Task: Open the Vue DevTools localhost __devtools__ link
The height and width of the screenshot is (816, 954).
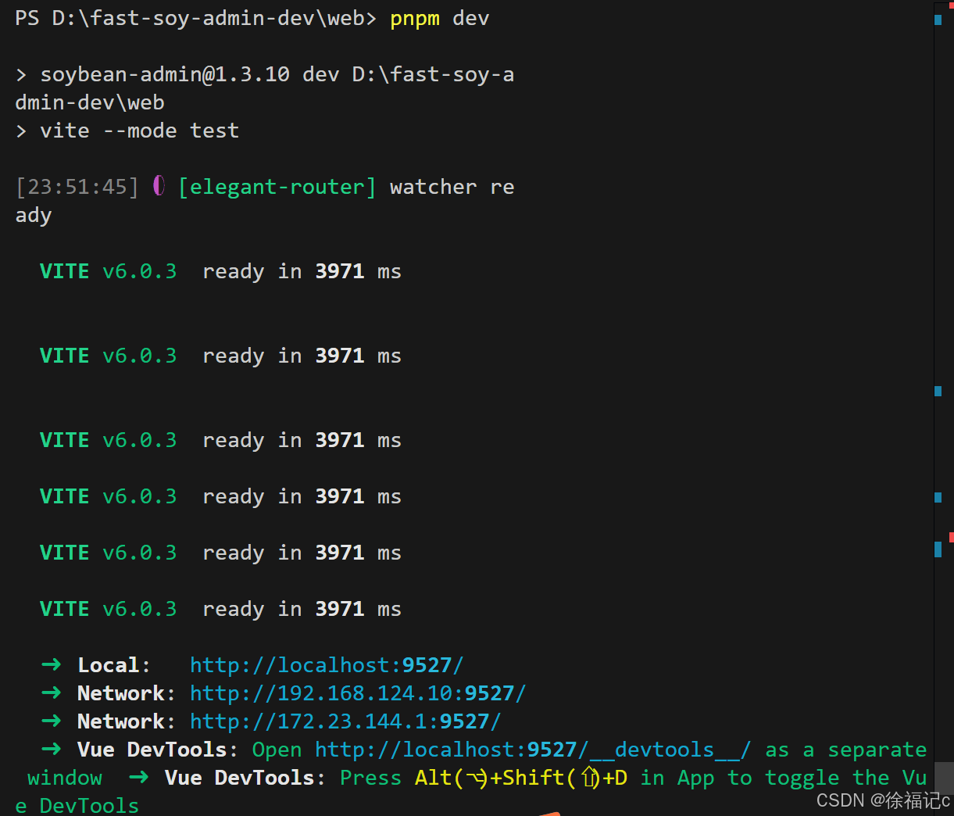Action: (x=533, y=750)
